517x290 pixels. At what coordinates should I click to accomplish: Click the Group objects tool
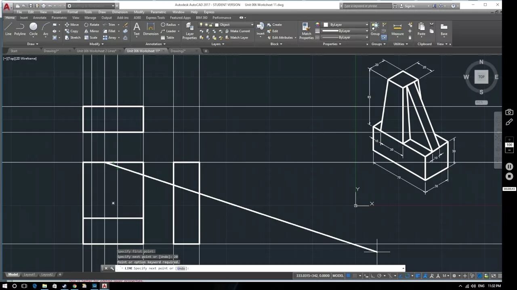pos(375,29)
